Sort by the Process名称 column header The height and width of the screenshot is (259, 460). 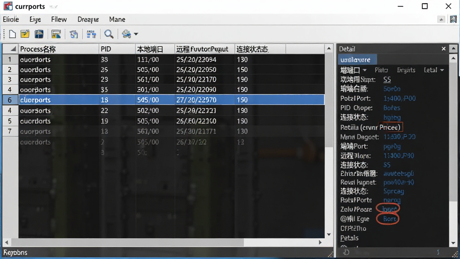(x=59, y=49)
